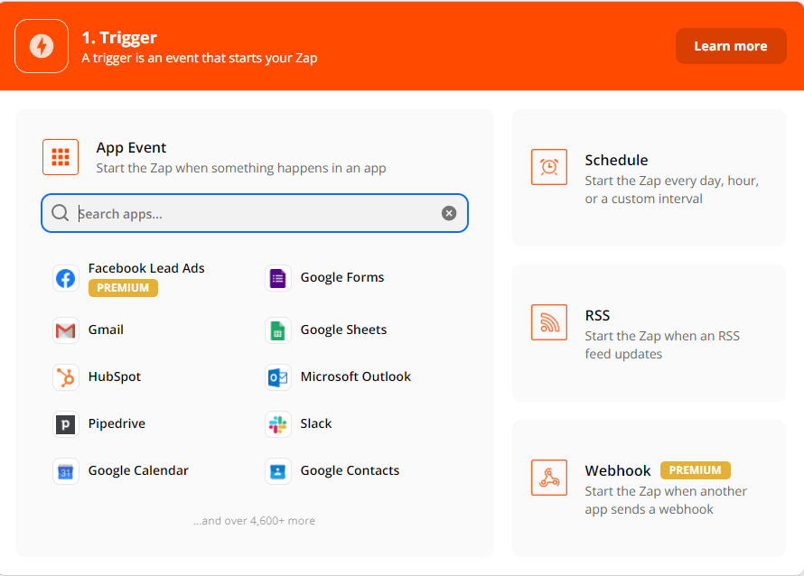Click the Google Contacts icon
The height and width of the screenshot is (576, 804).
278,471
